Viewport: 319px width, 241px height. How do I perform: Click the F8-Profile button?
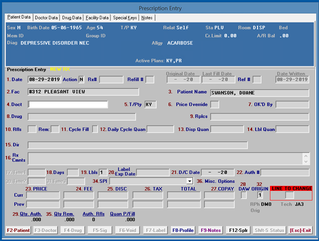[x=182, y=230]
